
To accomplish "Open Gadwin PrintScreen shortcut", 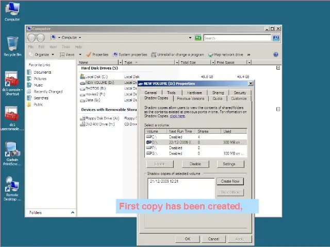I will [12, 153].
